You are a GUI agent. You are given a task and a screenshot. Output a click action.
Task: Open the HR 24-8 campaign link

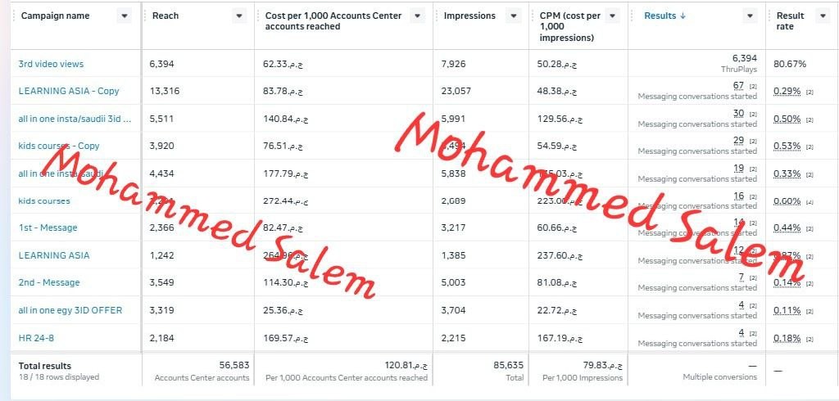[36, 338]
